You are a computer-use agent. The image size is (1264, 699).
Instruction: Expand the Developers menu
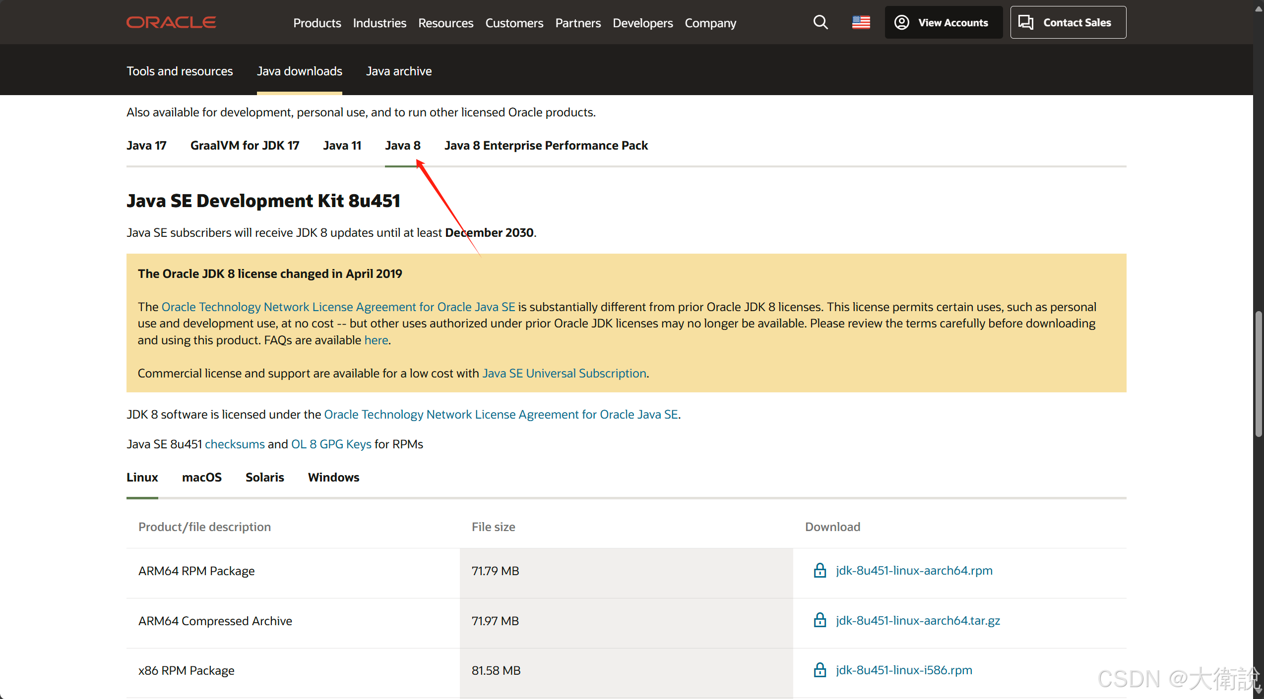pyautogui.click(x=642, y=23)
